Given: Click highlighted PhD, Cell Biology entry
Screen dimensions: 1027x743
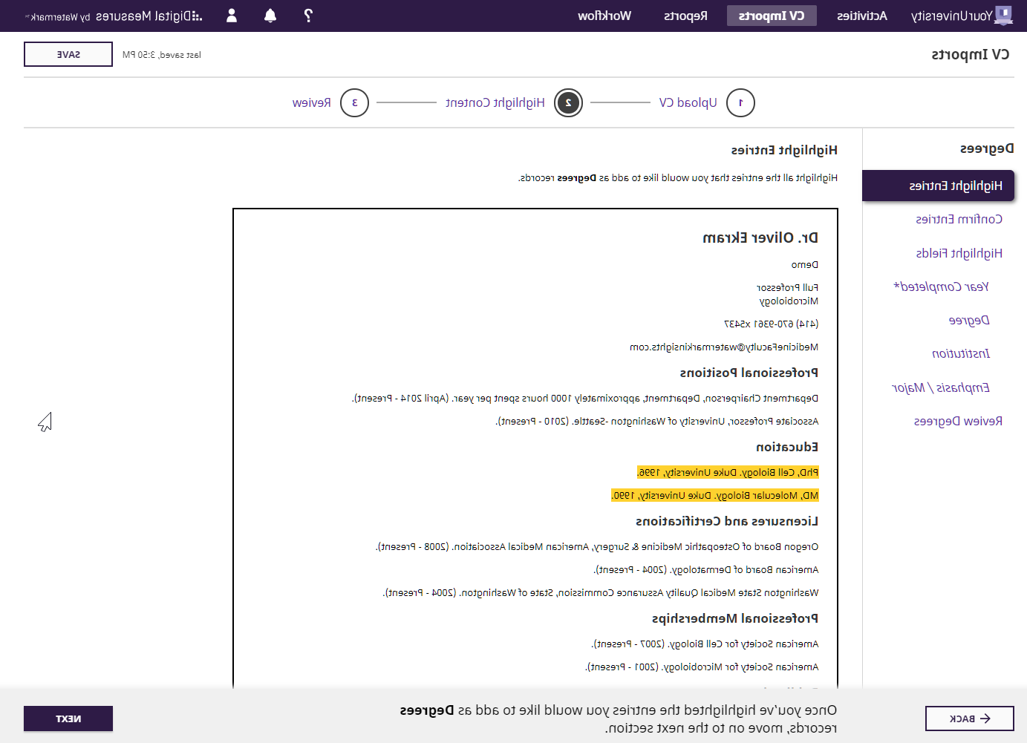Looking at the screenshot, I should pos(728,472).
